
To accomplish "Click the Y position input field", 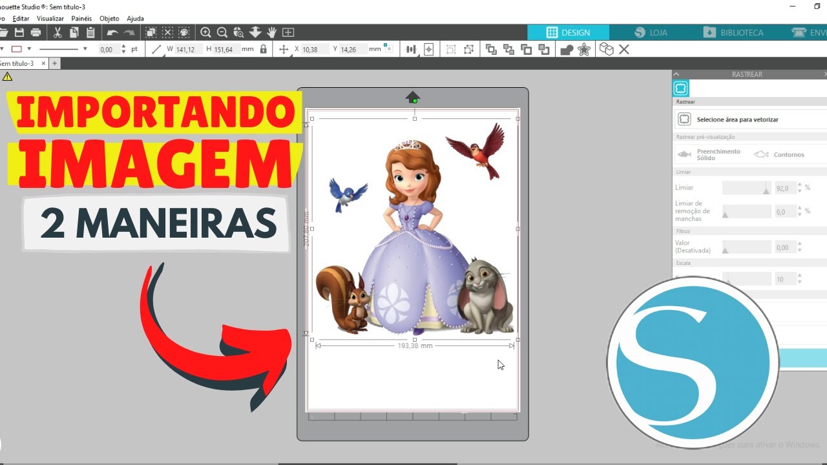I will pos(352,49).
